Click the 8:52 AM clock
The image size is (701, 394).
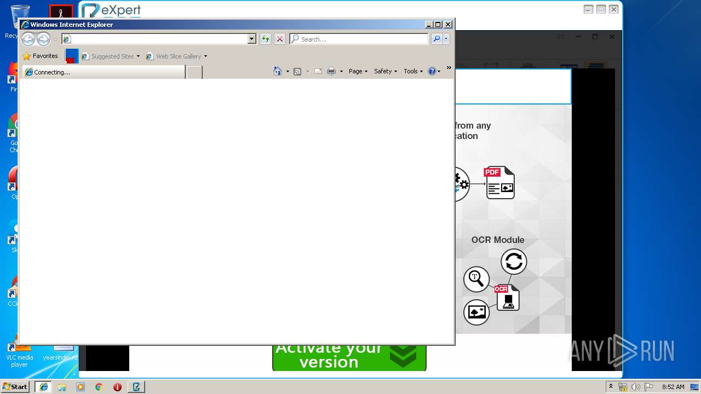pos(673,387)
